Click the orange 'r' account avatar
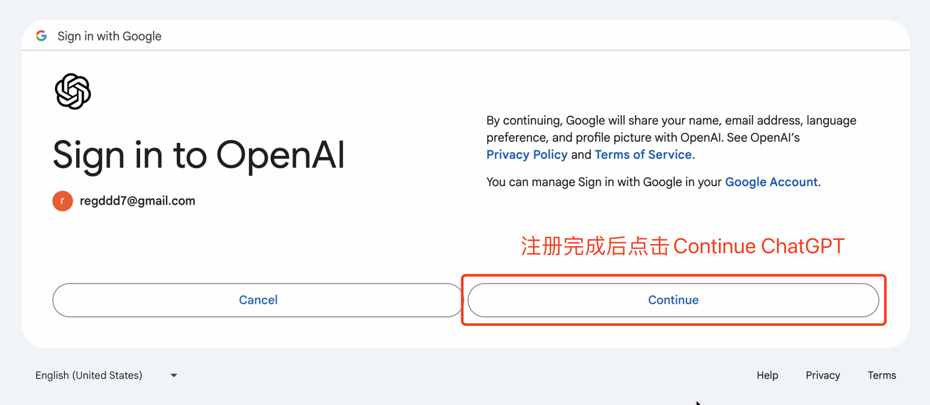 click(x=63, y=201)
